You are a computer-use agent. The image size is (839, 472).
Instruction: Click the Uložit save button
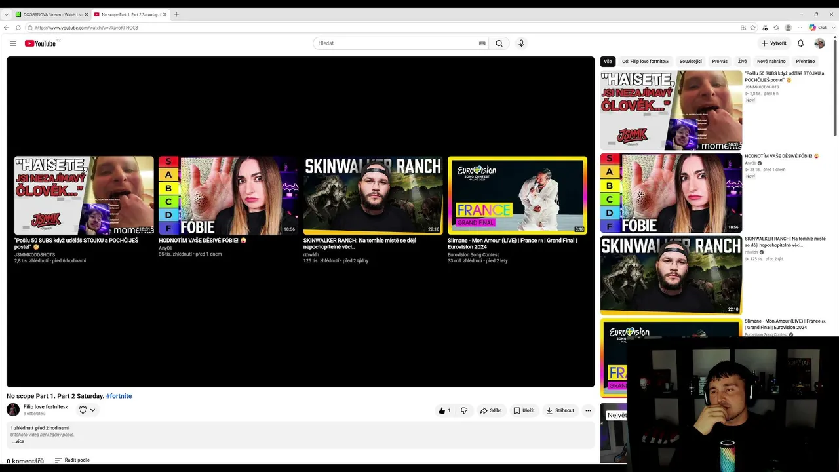point(524,410)
